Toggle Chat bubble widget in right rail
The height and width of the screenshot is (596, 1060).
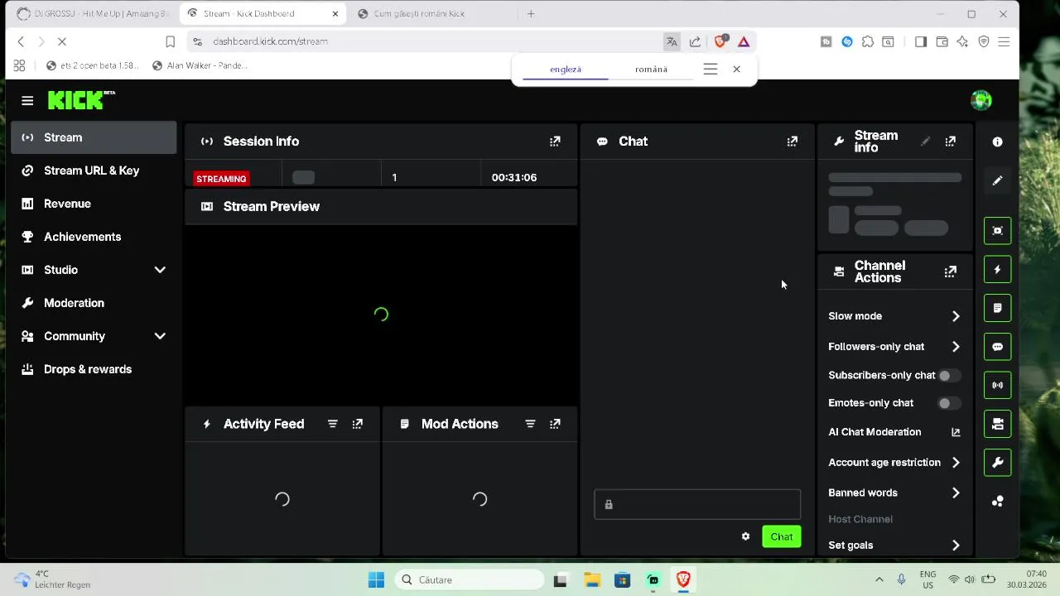997,347
